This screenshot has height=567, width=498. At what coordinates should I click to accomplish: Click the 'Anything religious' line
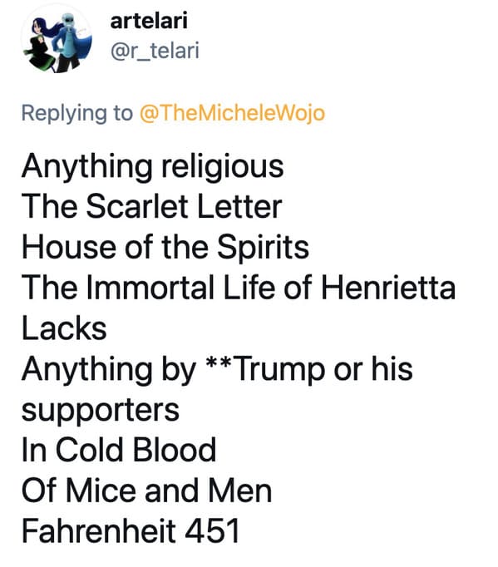[x=153, y=167]
